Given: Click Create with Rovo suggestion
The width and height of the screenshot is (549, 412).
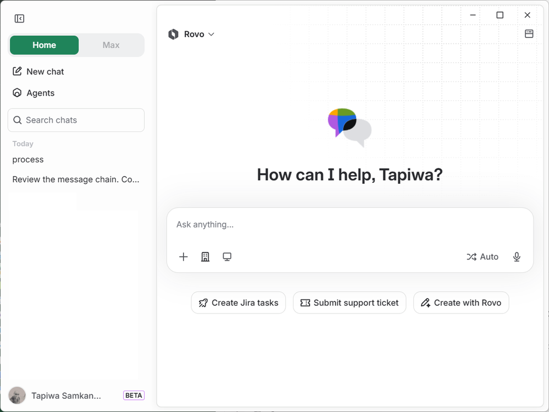Looking at the screenshot, I should [x=461, y=303].
